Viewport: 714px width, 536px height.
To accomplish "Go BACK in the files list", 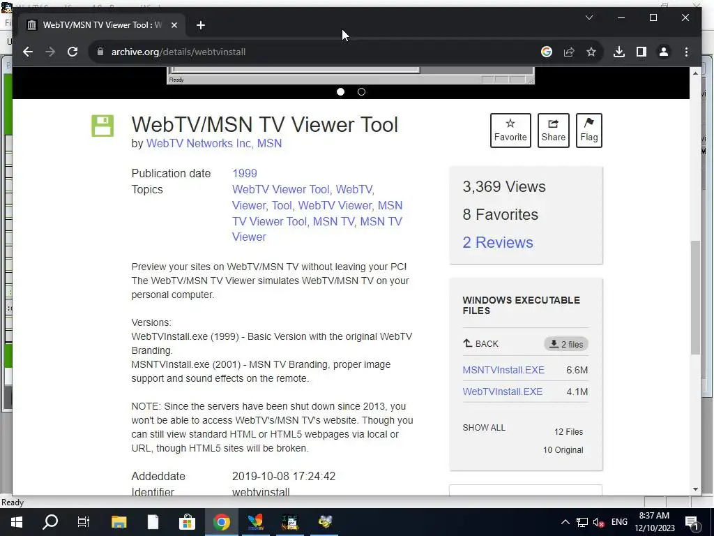I will coord(481,343).
